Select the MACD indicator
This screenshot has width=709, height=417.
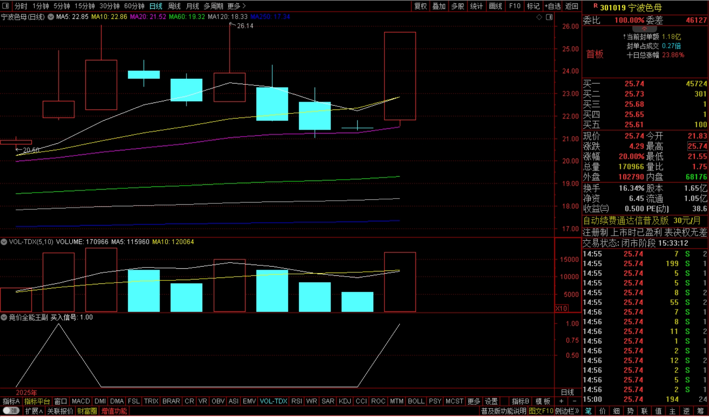pyautogui.click(x=81, y=401)
